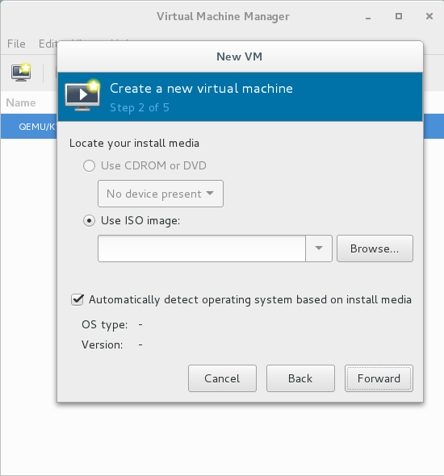The image size is (444, 476).
Task: Maximize the Virtual Machine Manager window
Action: click(x=399, y=16)
